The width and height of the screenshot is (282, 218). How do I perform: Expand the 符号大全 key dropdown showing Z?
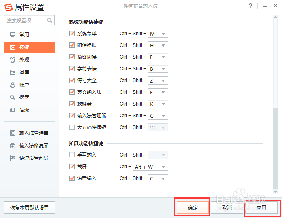(x=158, y=80)
